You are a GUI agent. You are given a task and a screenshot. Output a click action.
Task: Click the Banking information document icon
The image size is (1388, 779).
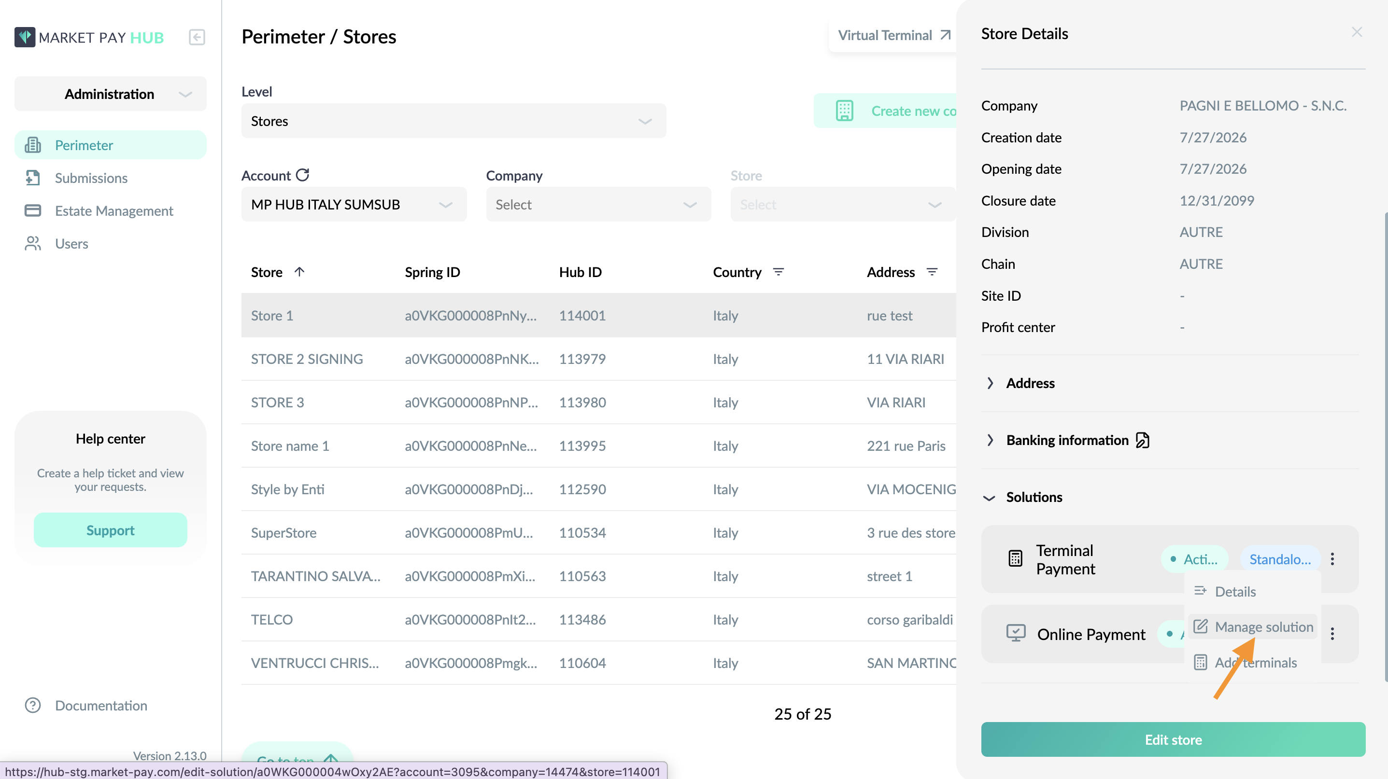[1142, 440]
